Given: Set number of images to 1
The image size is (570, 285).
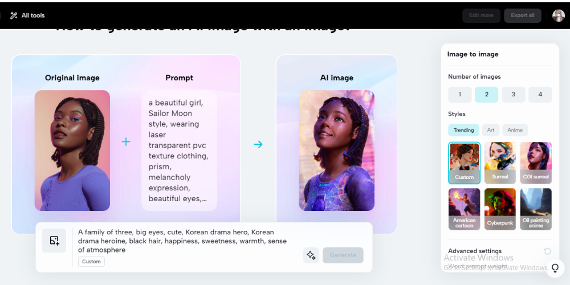Looking at the screenshot, I should [x=459, y=95].
